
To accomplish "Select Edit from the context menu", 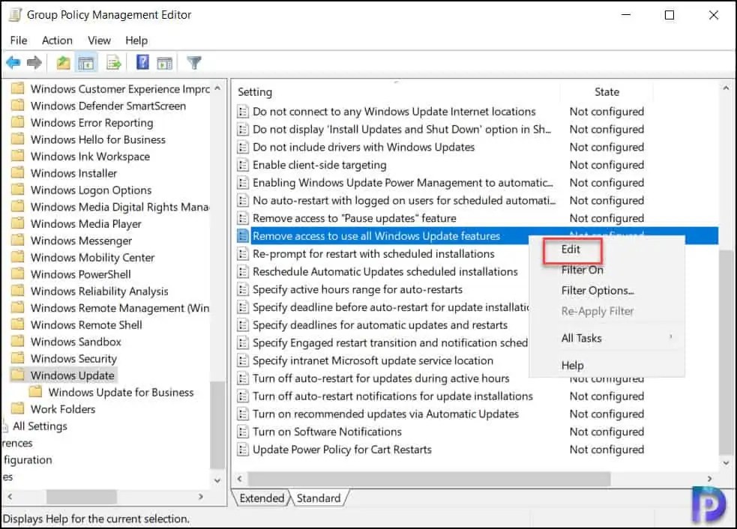I will [x=571, y=250].
